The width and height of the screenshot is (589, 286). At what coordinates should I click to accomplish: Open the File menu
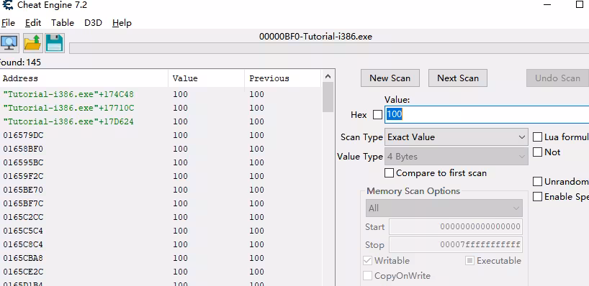[x=8, y=23]
